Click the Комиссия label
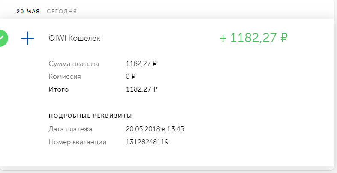This screenshot has width=337, height=173. point(65,77)
